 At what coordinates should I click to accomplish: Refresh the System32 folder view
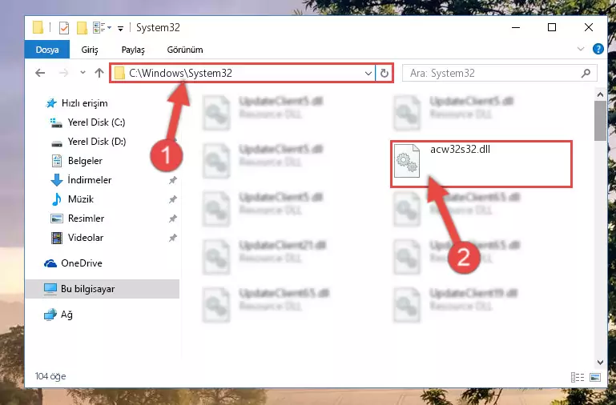click(384, 73)
